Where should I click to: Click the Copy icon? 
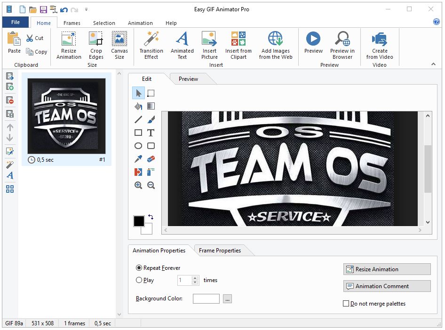pos(30,52)
